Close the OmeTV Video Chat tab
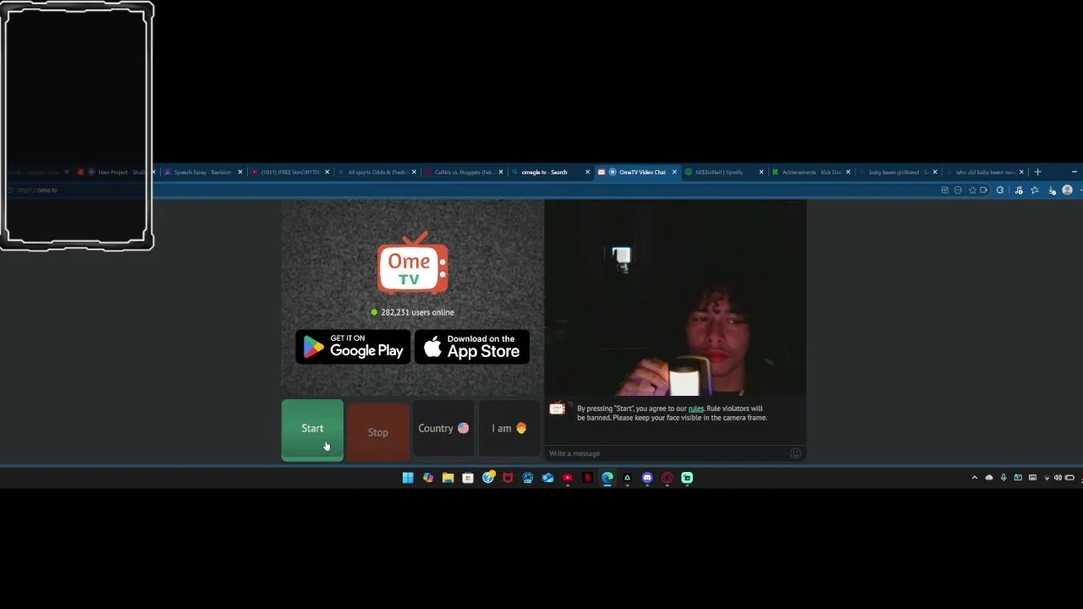This screenshot has width=1083, height=609. pos(674,173)
